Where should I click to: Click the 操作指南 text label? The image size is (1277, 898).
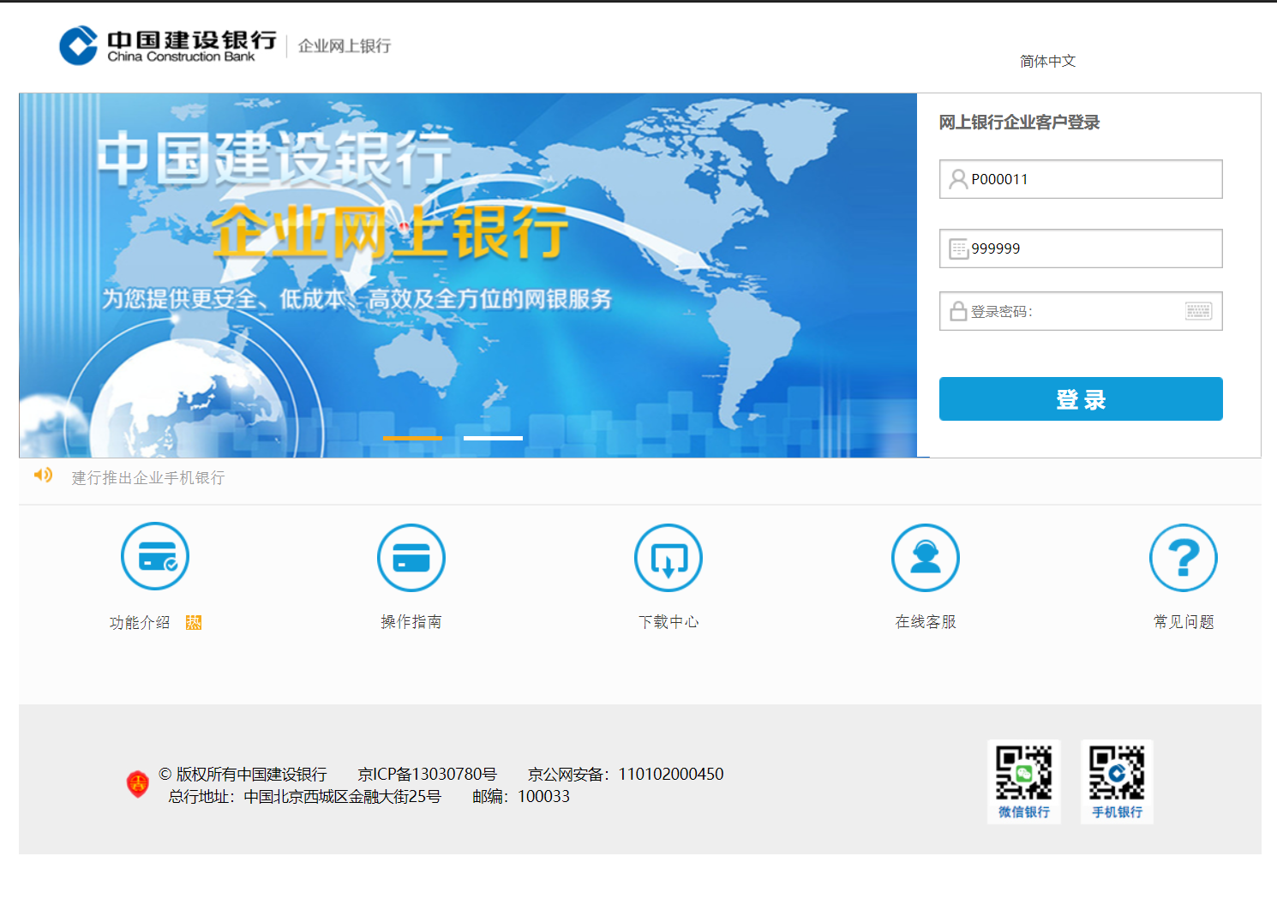411,621
